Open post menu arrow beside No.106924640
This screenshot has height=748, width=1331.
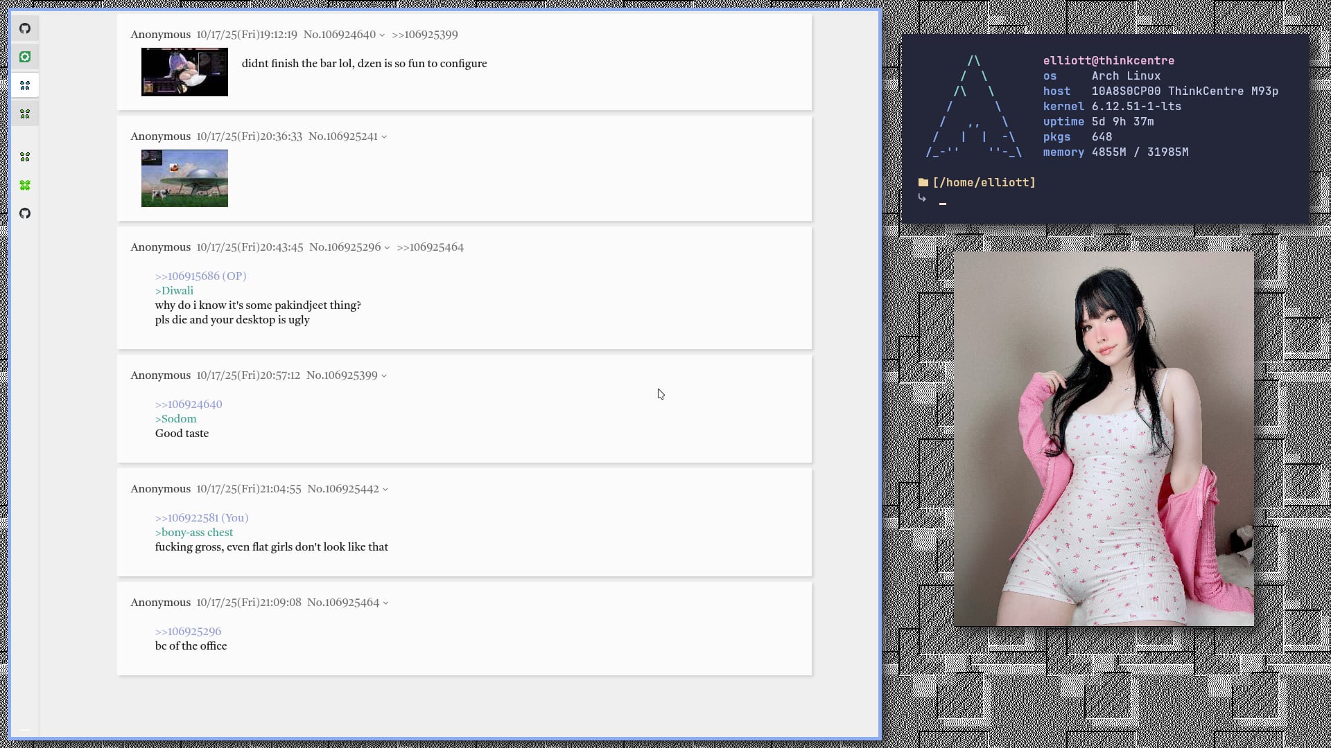(x=382, y=35)
